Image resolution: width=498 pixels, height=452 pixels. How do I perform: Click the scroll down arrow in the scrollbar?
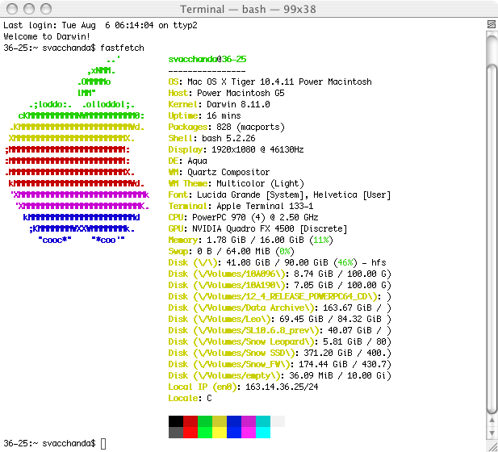[x=492, y=433]
